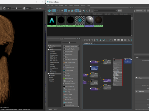Click the sort by time clock icon
Viewport: 149px width, 111px height.
(x=84, y=10)
